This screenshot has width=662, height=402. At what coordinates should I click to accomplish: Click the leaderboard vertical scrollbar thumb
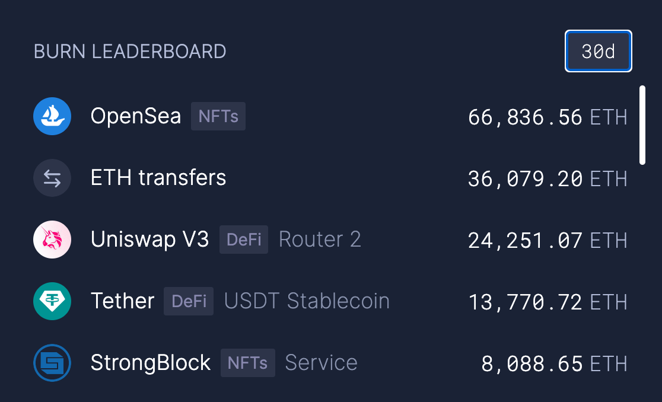click(x=642, y=125)
